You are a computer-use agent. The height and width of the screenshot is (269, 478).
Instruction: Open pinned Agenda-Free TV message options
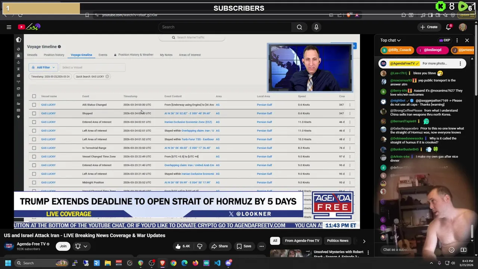coord(460,64)
